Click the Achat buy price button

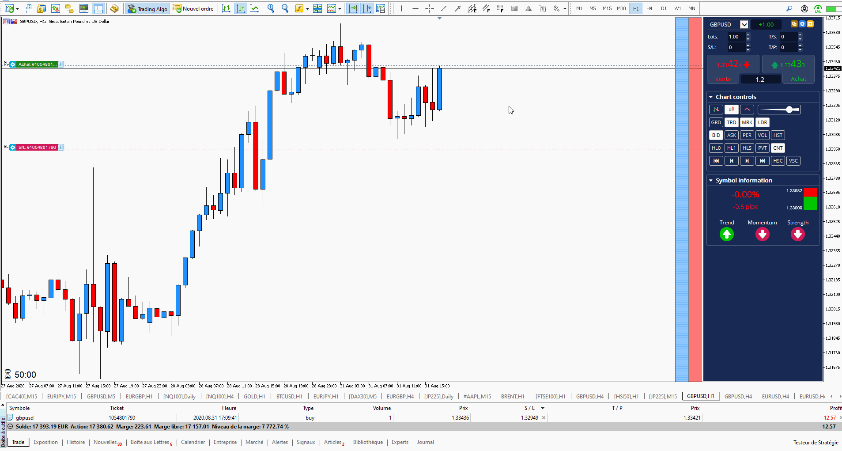pyautogui.click(x=789, y=69)
